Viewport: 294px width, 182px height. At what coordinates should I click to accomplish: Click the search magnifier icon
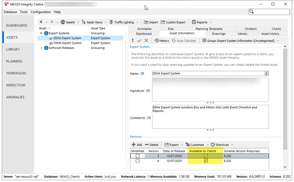pyautogui.click(x=252, y=12)
